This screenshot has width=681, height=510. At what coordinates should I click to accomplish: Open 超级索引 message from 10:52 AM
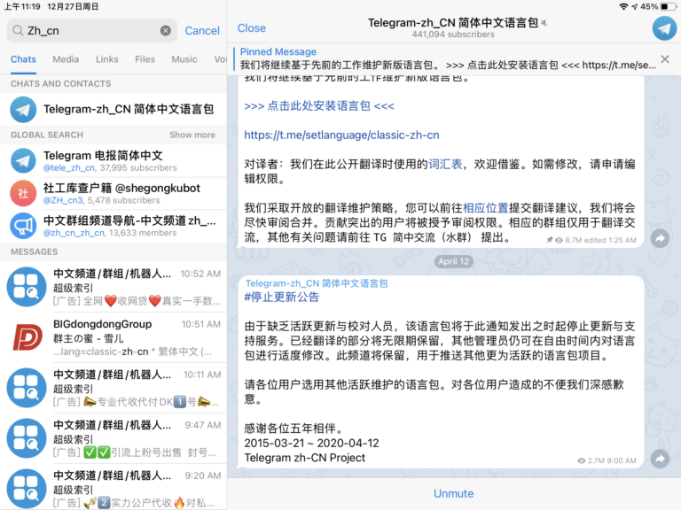(x=113, y=287)
